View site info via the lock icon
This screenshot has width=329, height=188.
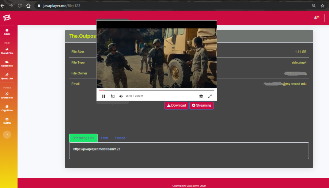(x=39, y=6)
